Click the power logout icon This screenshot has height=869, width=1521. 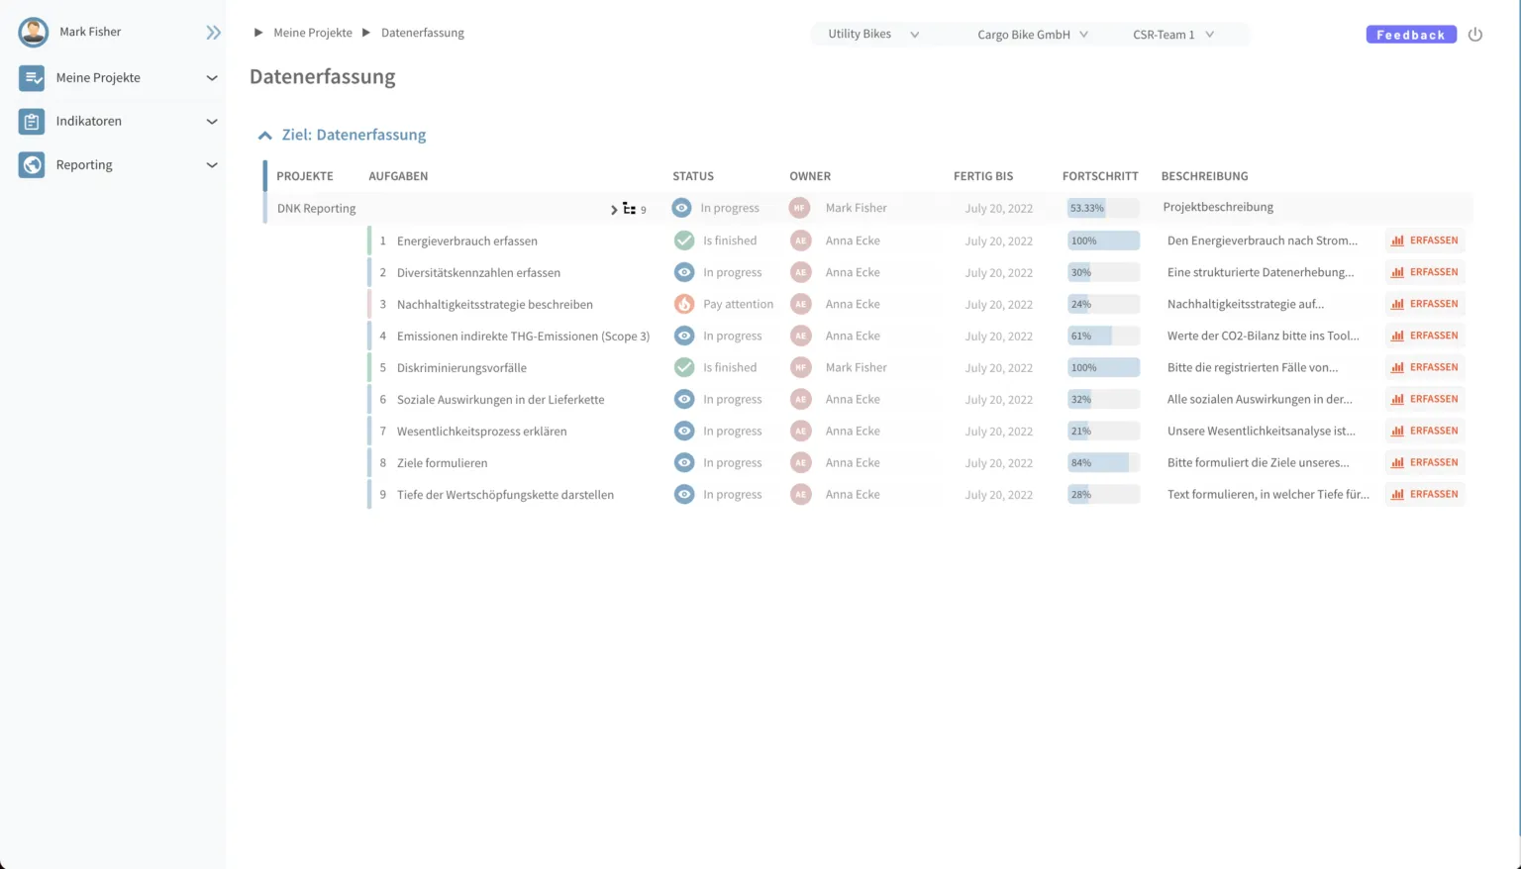click(x=1475, y=35)
